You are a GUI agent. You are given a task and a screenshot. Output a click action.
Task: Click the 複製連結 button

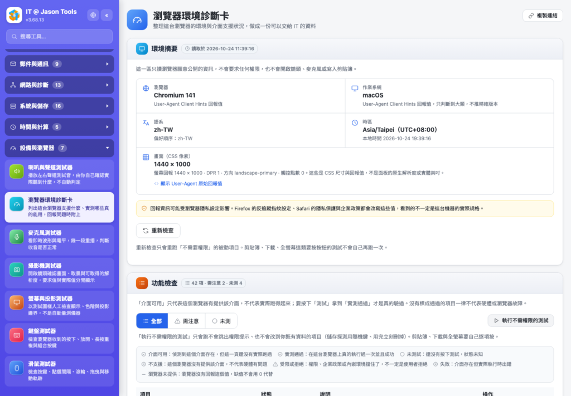[543, 16]
